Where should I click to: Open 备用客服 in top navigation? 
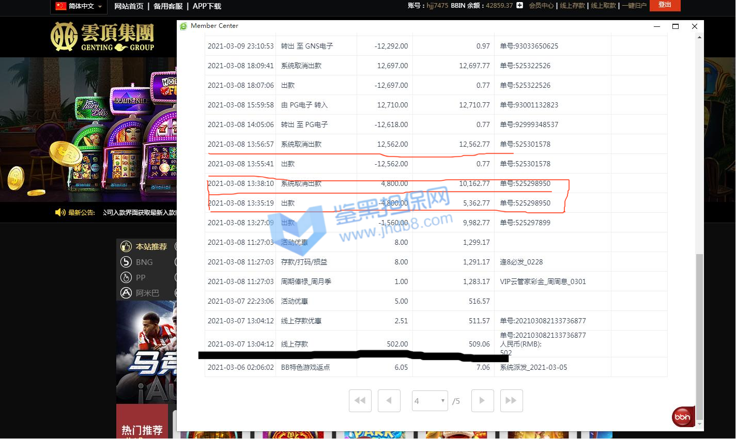click(168, 6)
